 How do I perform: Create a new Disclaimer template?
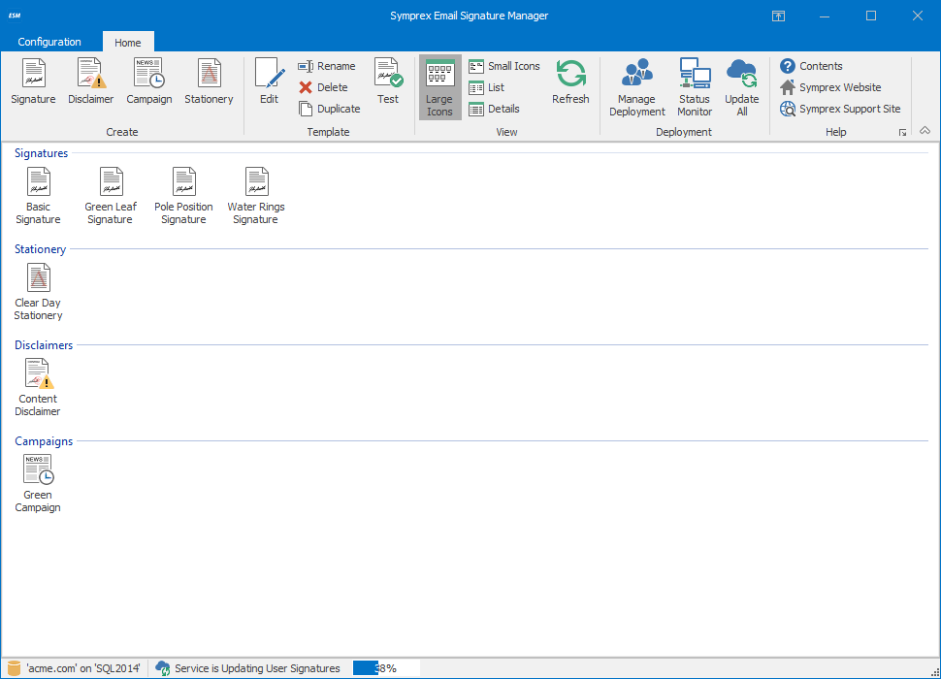pos(91,81)
